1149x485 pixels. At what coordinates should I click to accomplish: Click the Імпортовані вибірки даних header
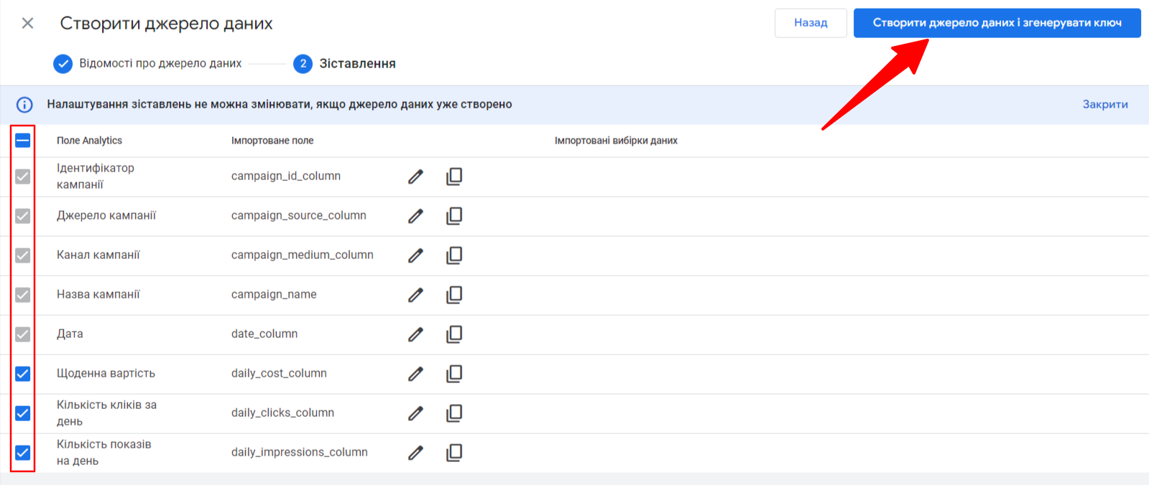click(x=616, y=141)
